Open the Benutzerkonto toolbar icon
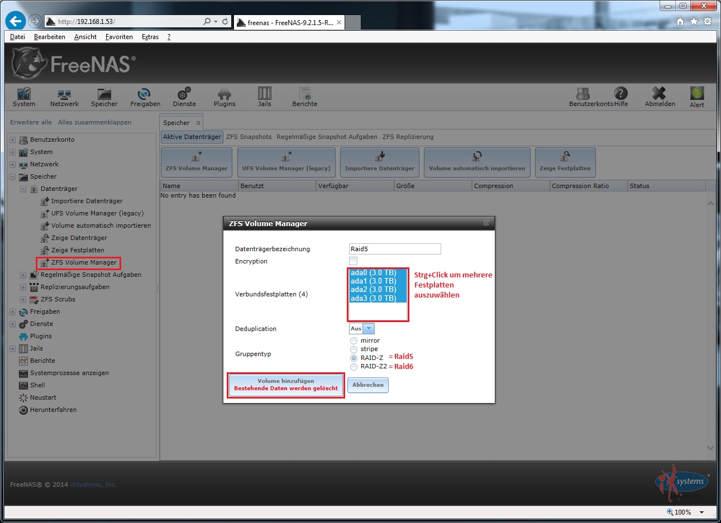The height and width of the screenshot is (523, 721). (x=583, y=97)
